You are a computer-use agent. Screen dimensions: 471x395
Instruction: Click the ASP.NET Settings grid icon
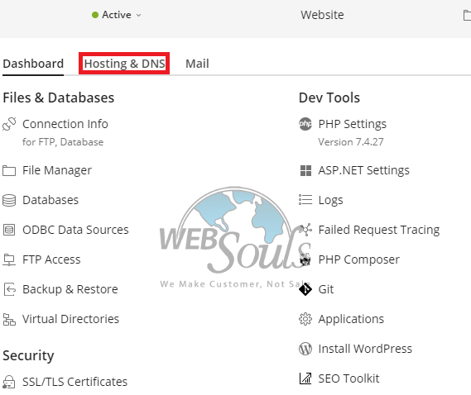(x=305, y=170)
